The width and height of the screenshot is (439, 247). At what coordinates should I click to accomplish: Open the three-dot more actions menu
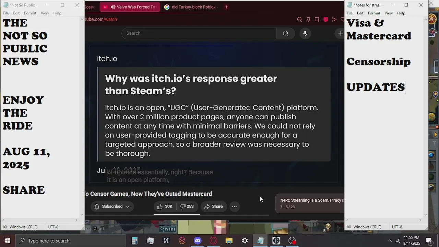point(234,207)
